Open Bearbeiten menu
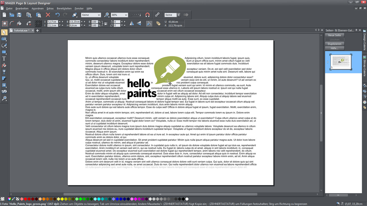This screenshot has width=367, height=206. (x=22, y=9)
